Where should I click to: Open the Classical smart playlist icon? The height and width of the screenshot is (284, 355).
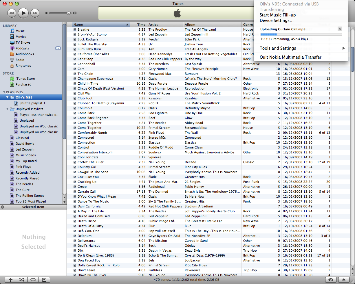(12, 138)
